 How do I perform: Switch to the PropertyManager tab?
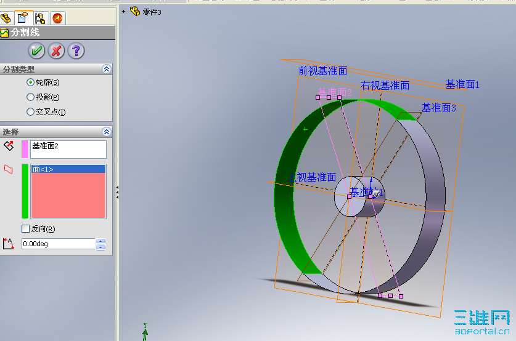(x=23, y=18)
